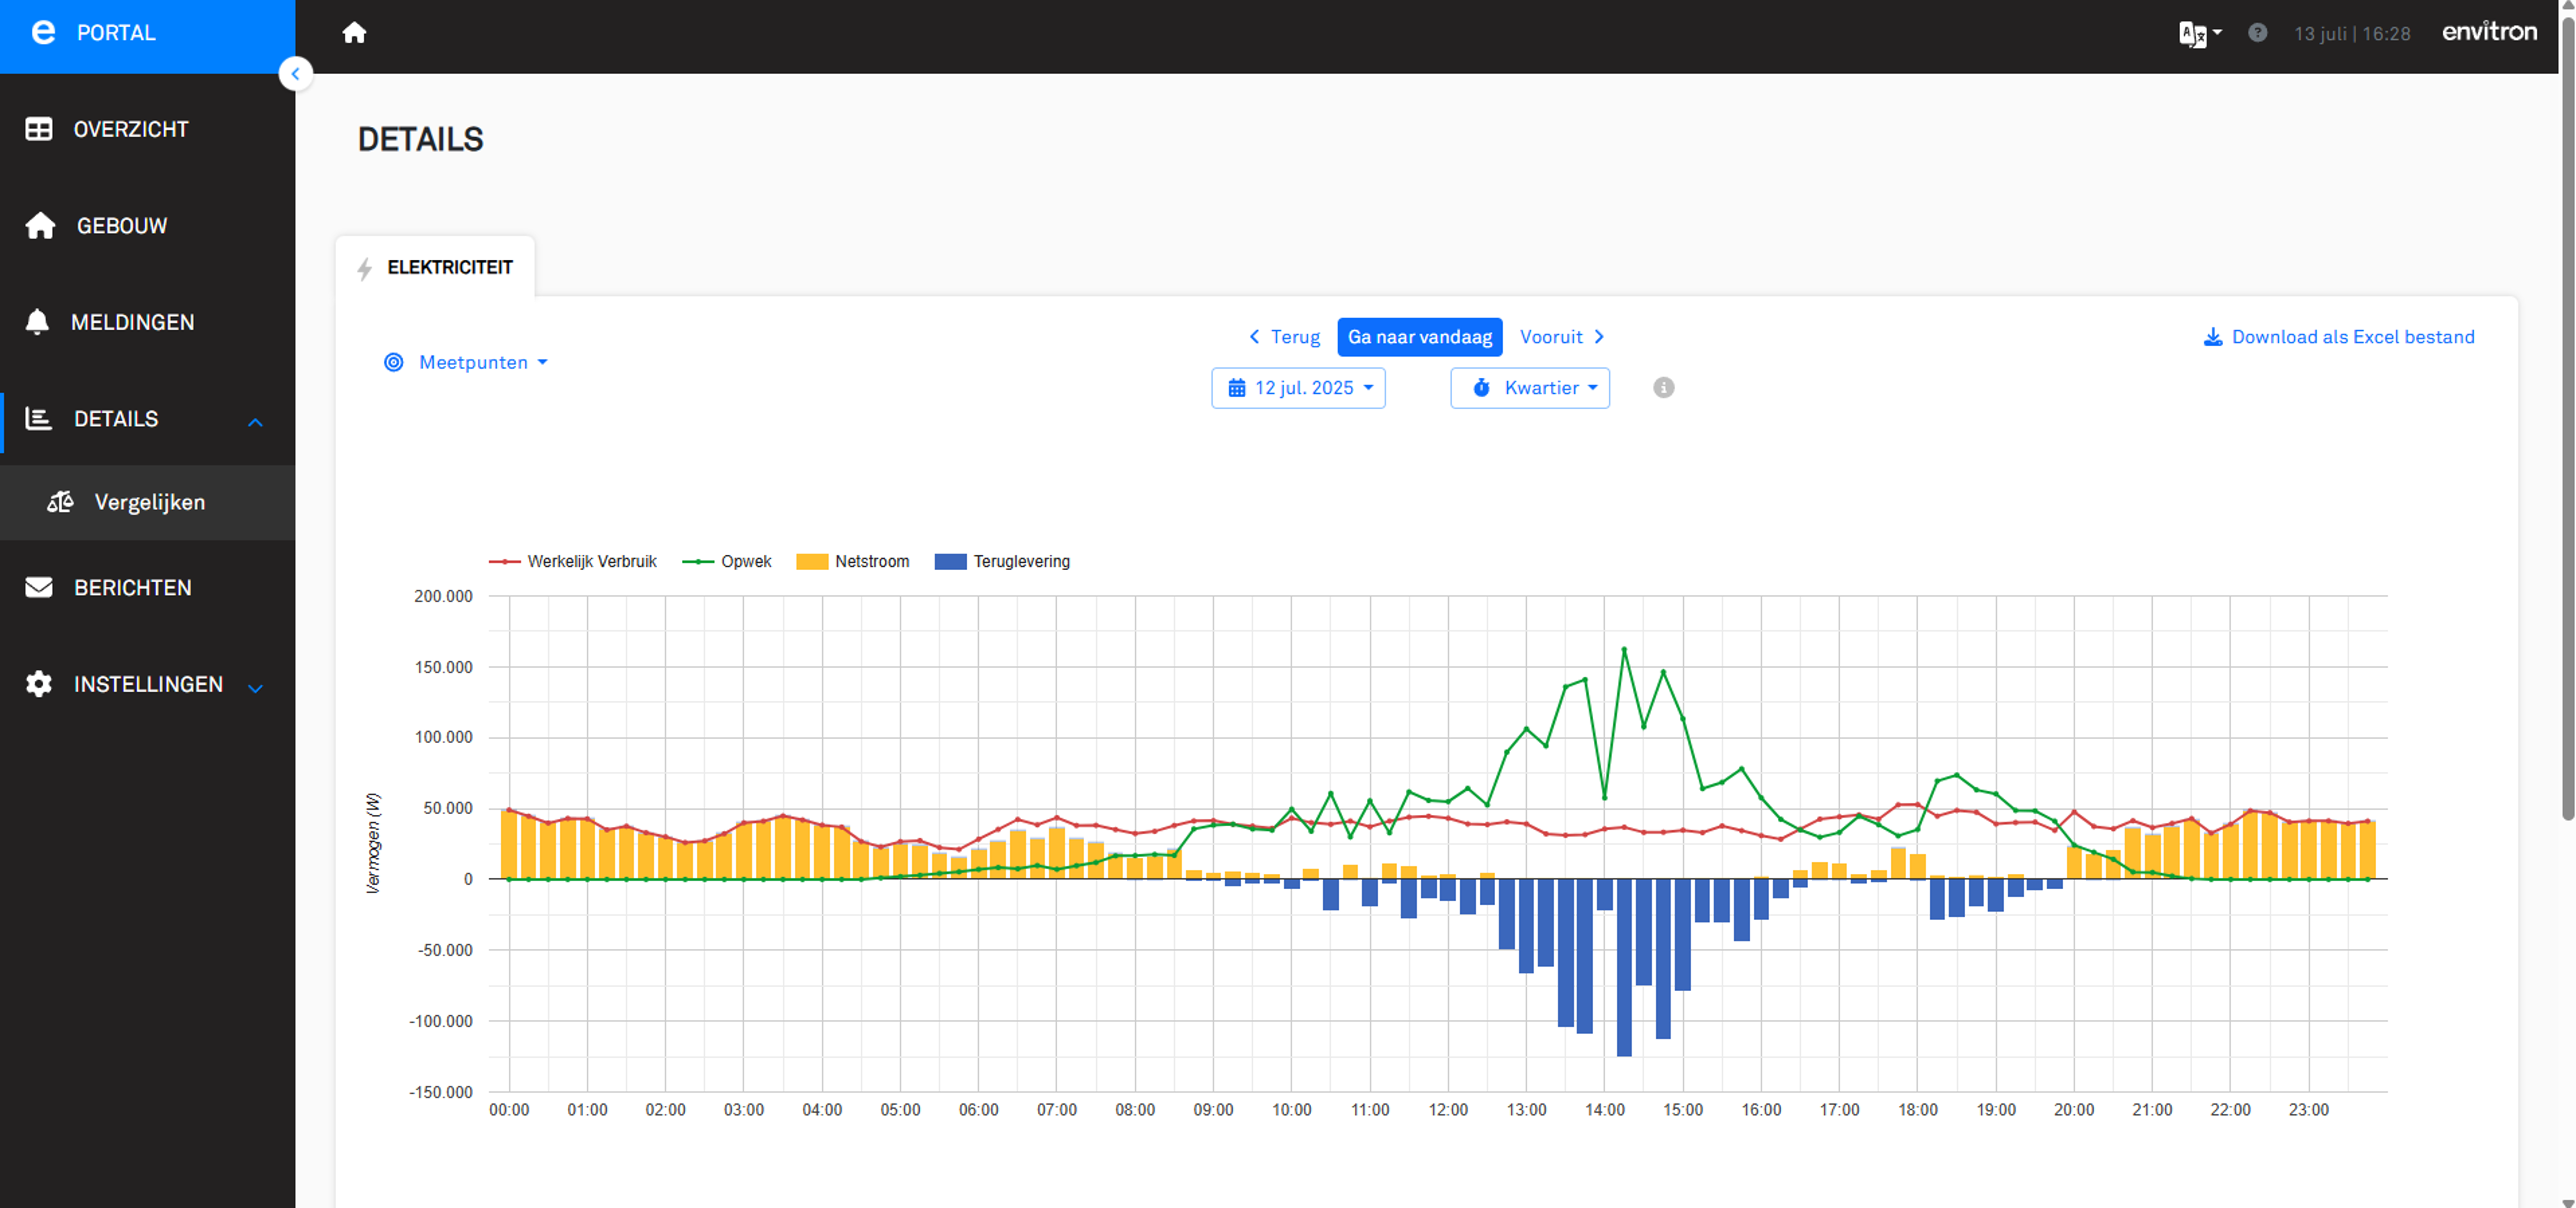
Task: Collapse the Details submenu chevron
Action: pos(255,422)
